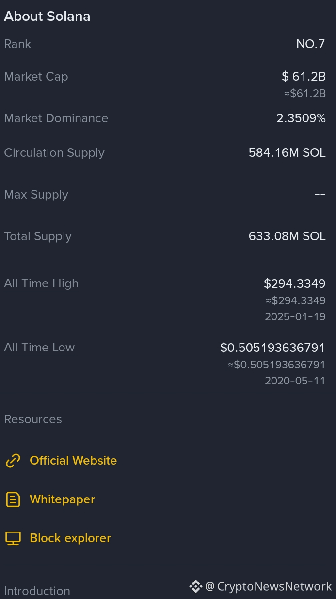This screenshot has width=336, height=599.
Task: Click the chain link icon beside Official Website
Action: (x=13, y=461)
